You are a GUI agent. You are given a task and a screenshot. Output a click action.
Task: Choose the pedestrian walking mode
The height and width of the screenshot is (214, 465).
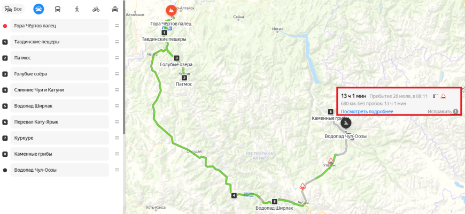point(77,9)
